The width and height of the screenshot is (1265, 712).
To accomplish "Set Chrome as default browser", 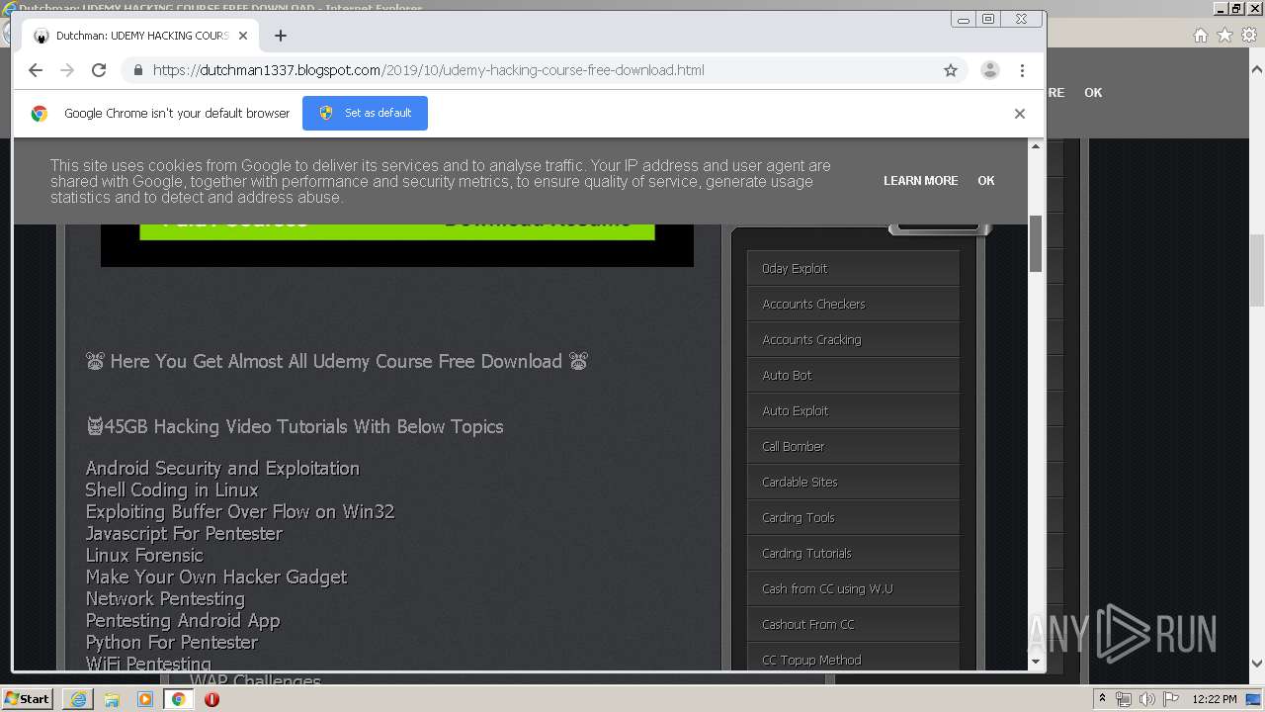I will [x=365, y=113].
